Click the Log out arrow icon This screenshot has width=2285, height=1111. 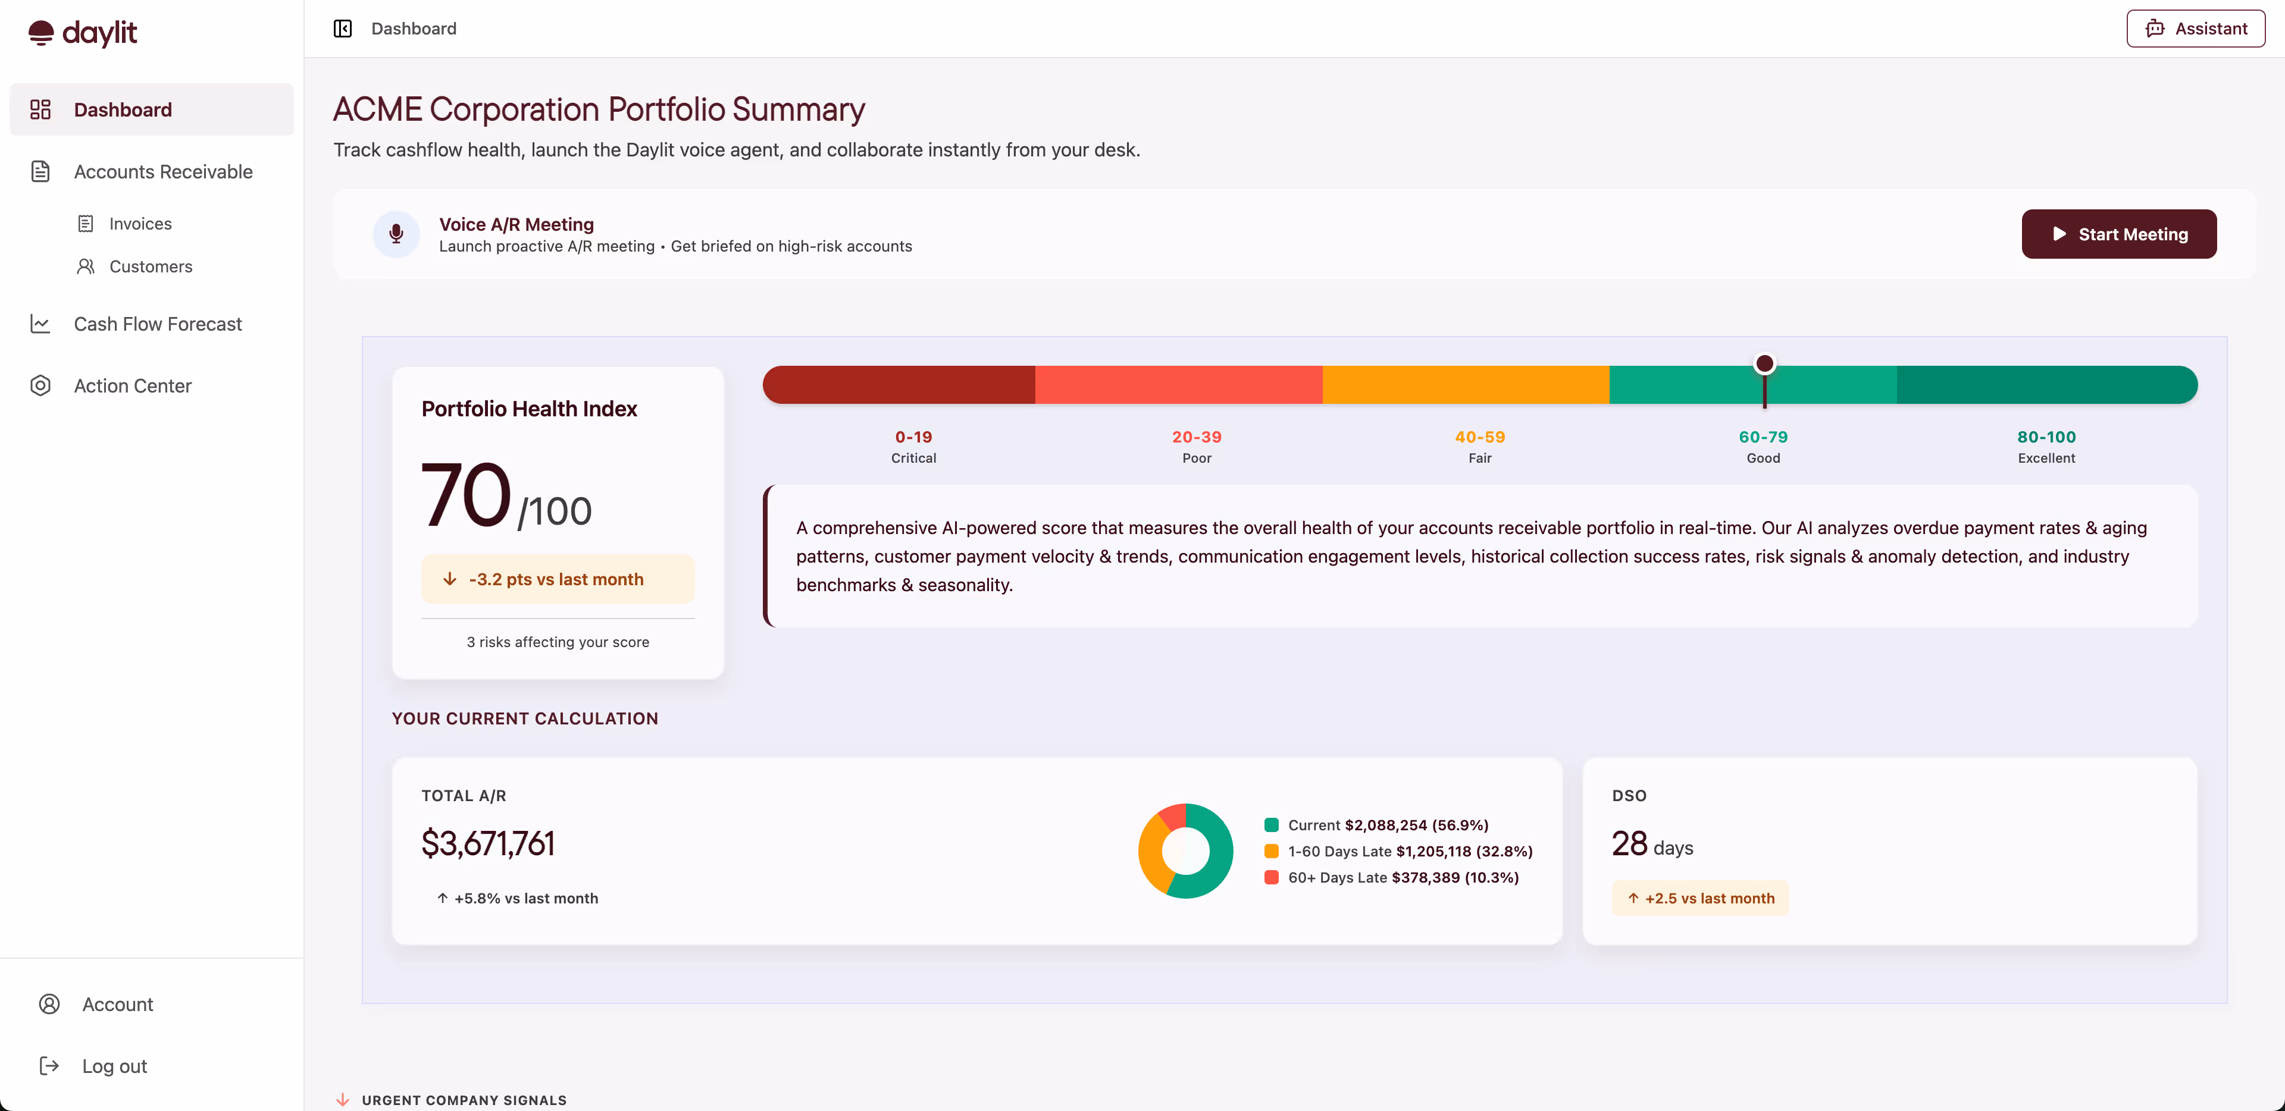coord(49,1066)
